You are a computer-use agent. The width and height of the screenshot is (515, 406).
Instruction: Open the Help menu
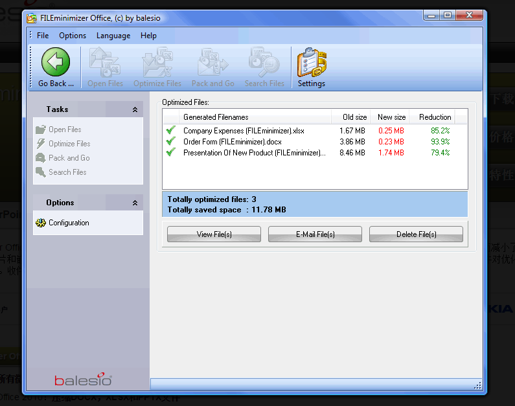pyautogui.click(x=148, y=36)
